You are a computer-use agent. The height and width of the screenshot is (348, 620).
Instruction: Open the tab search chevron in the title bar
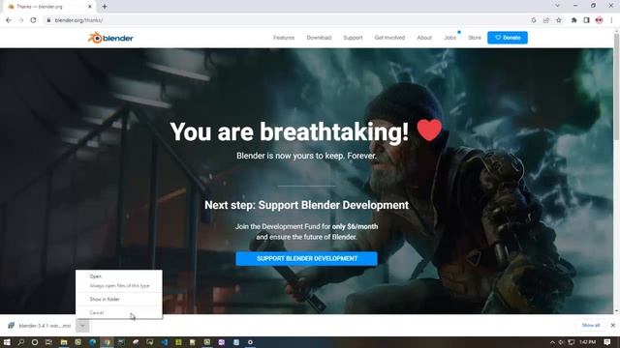click(558, 6)
